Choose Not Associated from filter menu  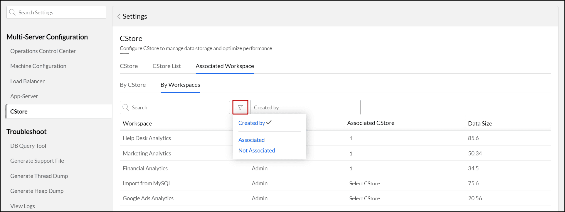(x=257, y=151)
